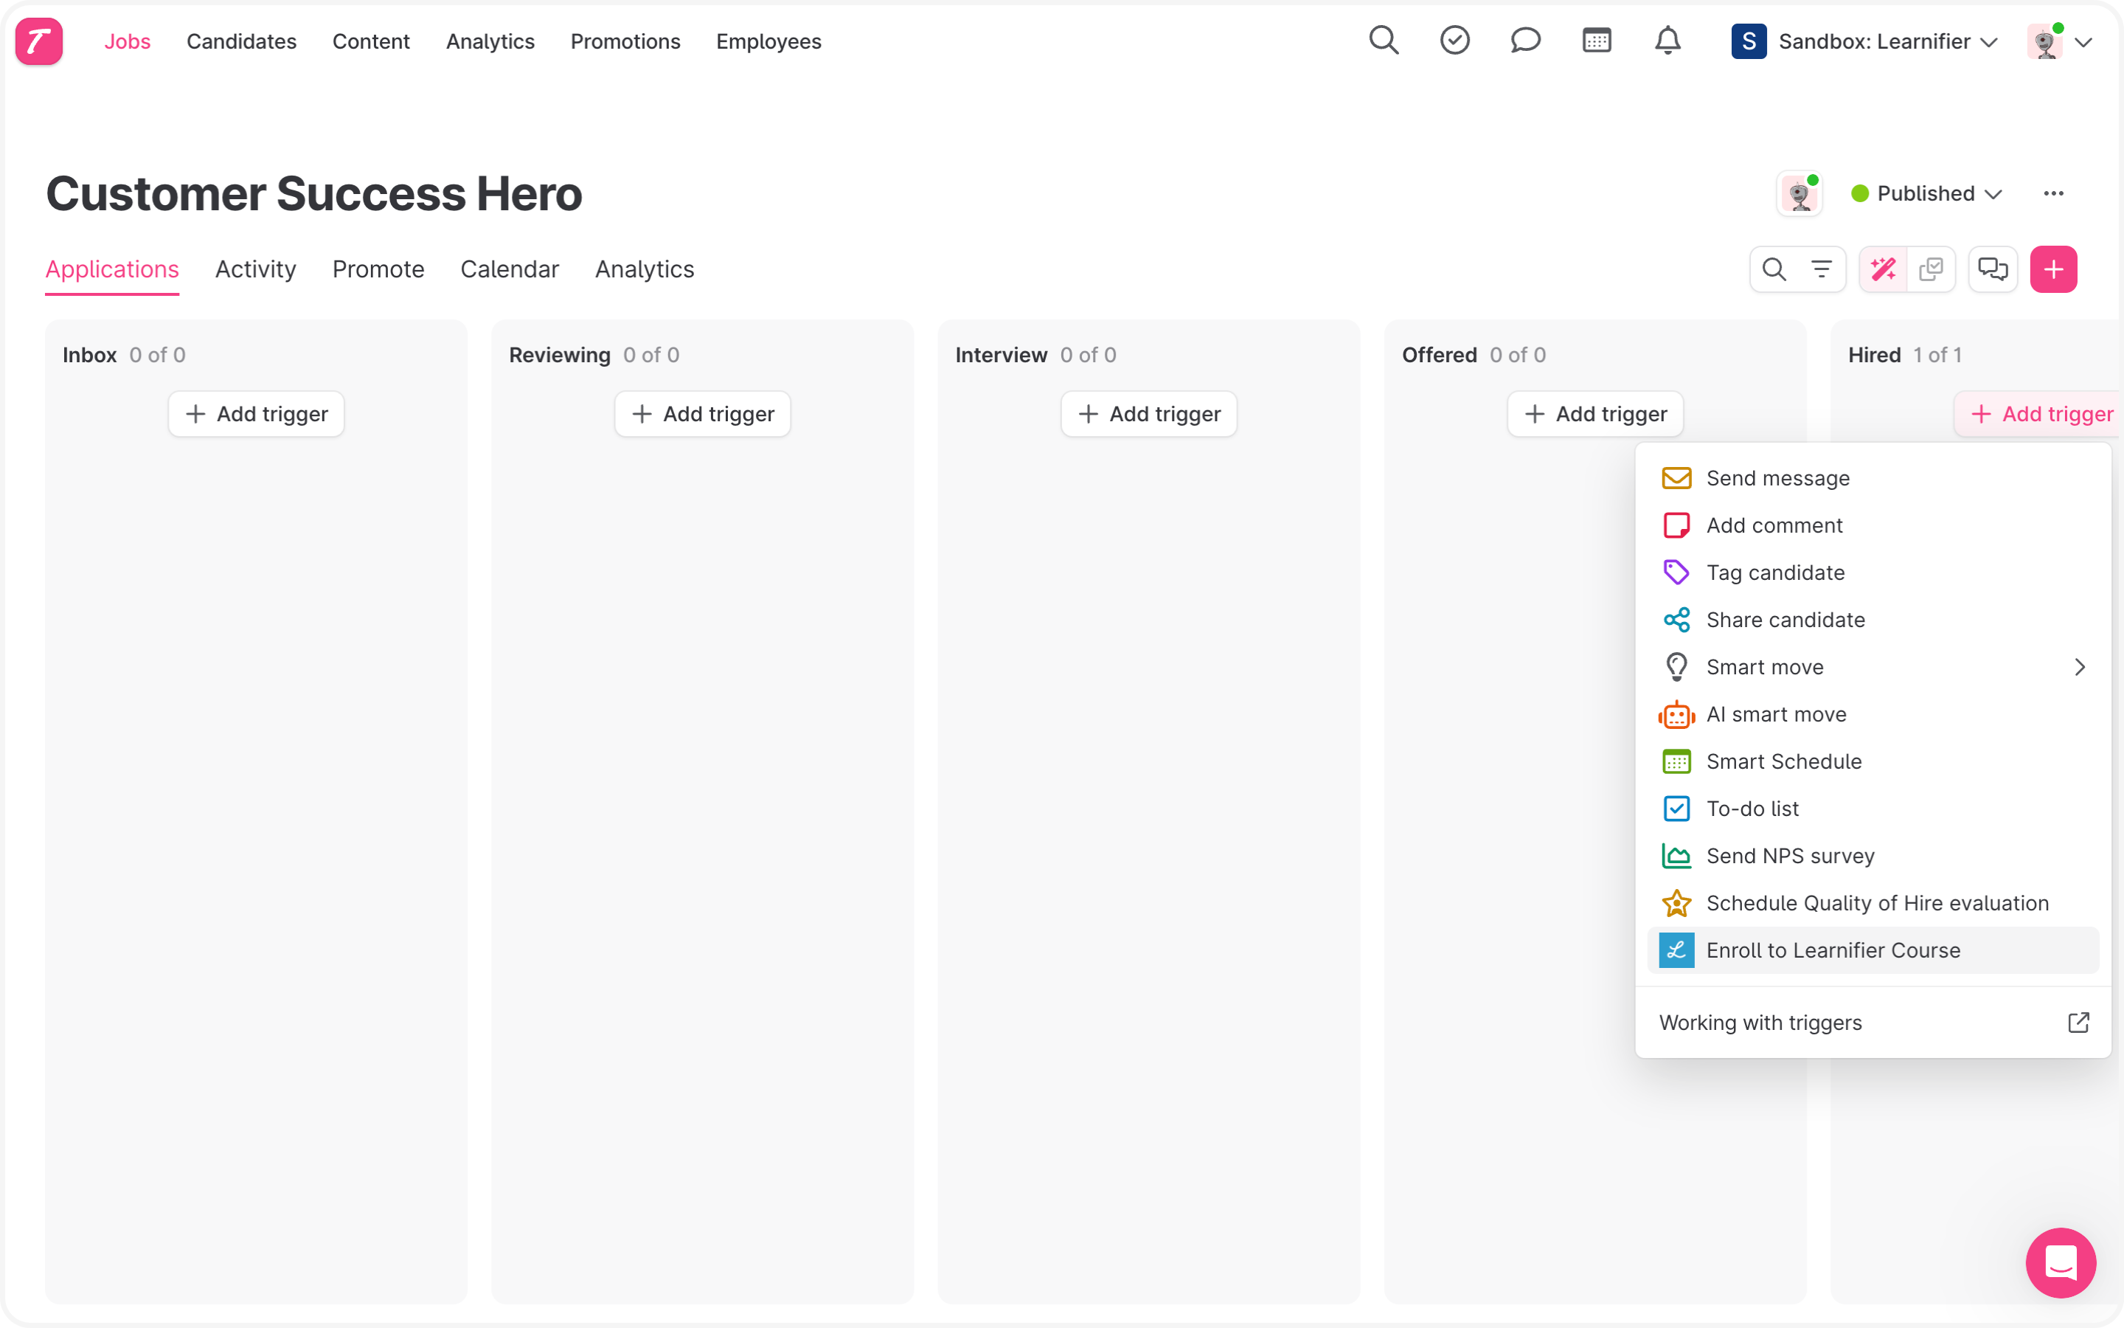This screenshot has height=1328, width=2124.
Task: Choose the AI smart move trigger
Action: 1873,714
